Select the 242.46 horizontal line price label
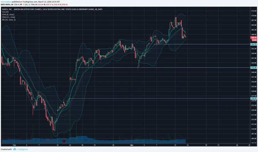Viewport: 258px width, 152px height. [x=254, y=67]
